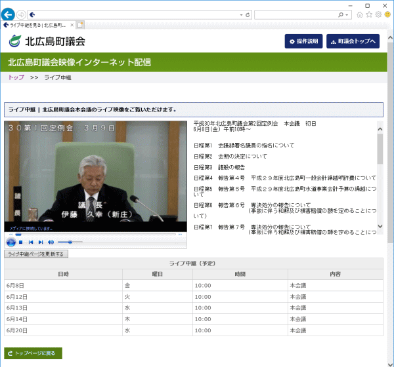The width and height of the screenshot is (394, 367).
Task: Close the ライブ中継 browser tab
Action: tap(72, 25)
